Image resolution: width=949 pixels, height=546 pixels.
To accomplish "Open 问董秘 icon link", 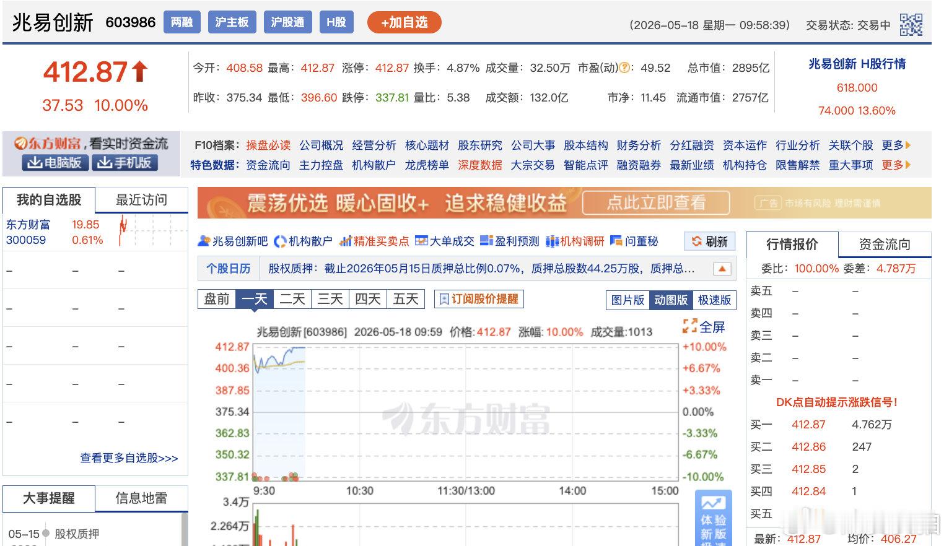I will (634, 241).
